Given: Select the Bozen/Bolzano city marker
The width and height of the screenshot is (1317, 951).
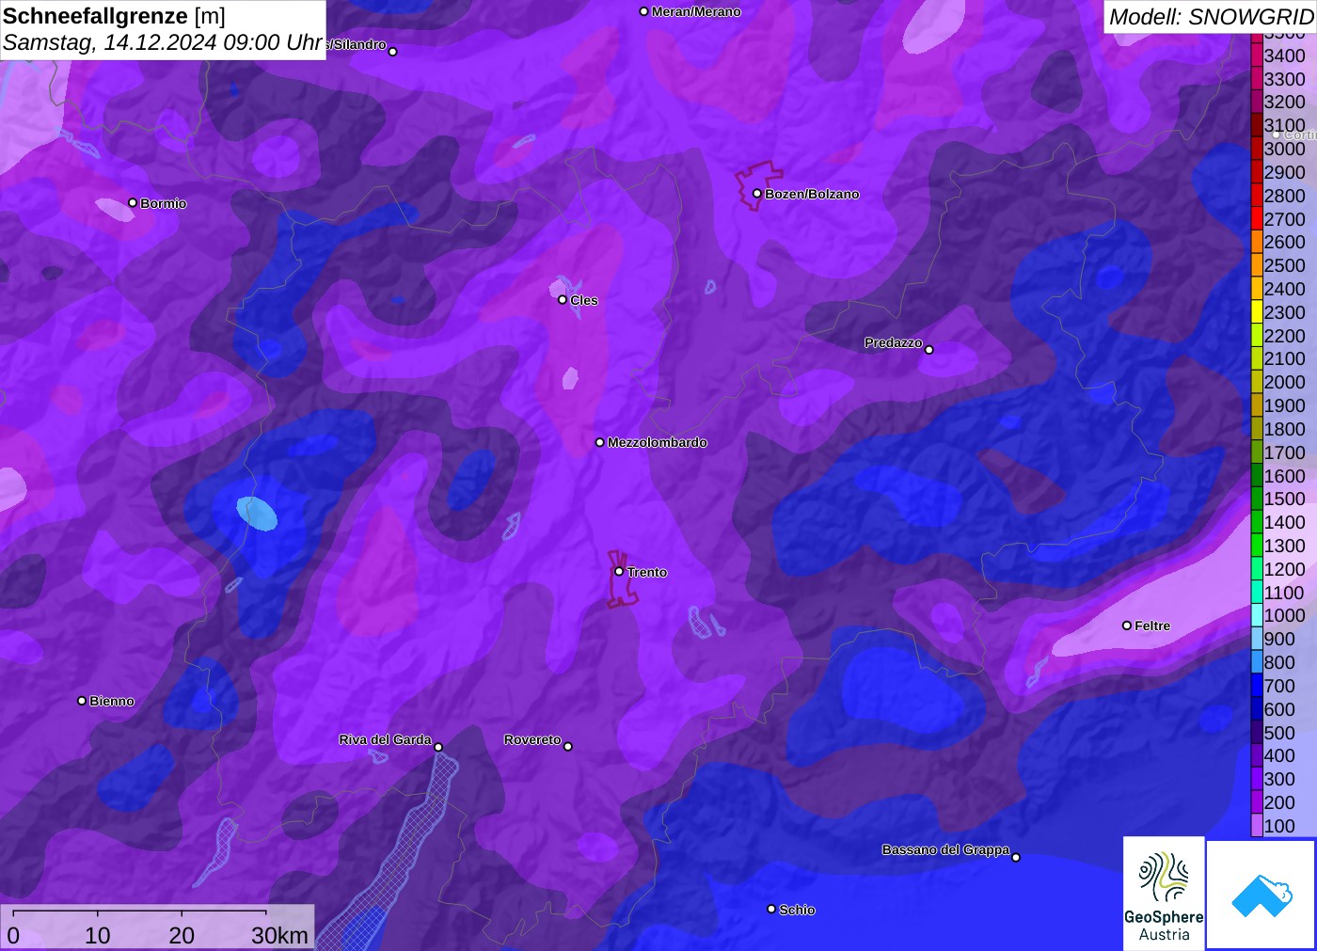Looking at the screenshot, I should (756, 194).
